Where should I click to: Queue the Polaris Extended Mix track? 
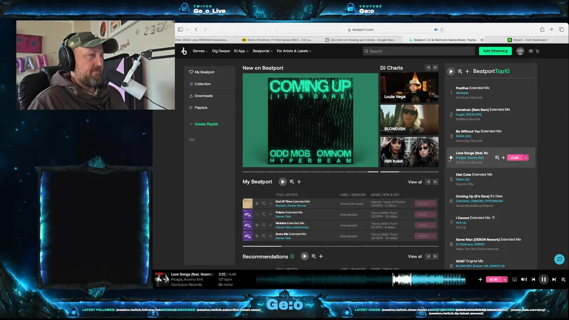pos(264,214)
